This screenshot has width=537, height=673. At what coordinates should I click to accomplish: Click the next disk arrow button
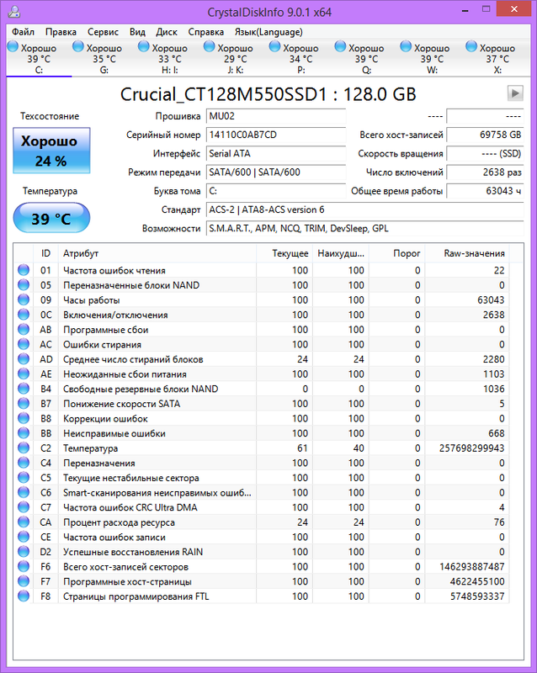pyautogui.click(x=515, y=93)
